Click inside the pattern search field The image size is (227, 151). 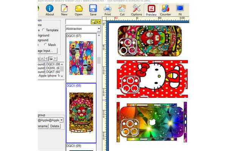78,22
